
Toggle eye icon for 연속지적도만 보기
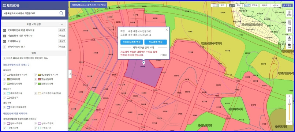coord(4,47)
